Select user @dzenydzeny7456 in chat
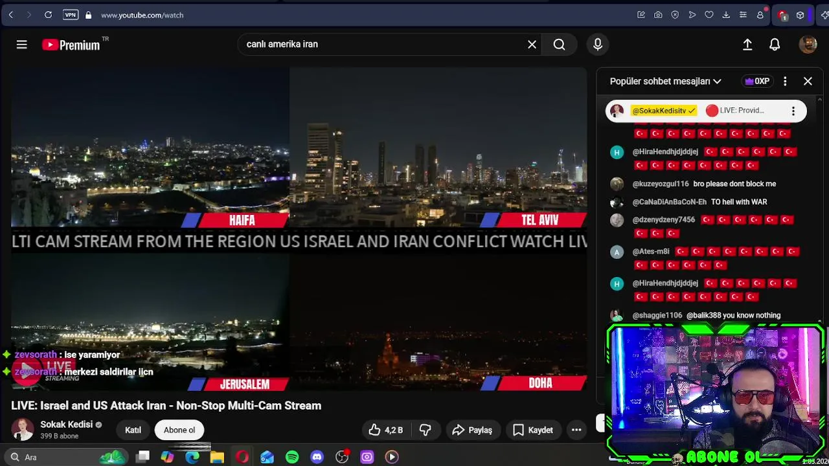Viewport: 829px width, 466px height. pyautogui.click(x=664, y=220)
